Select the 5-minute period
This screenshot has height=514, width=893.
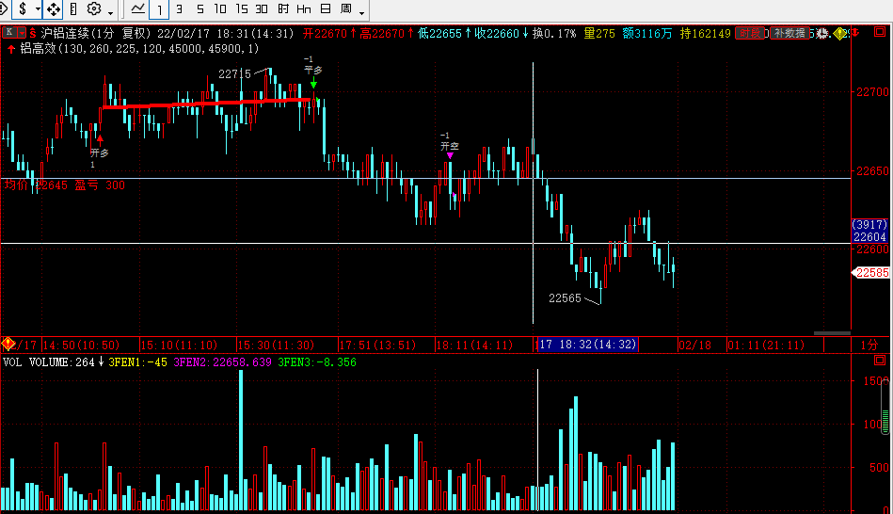199,9
